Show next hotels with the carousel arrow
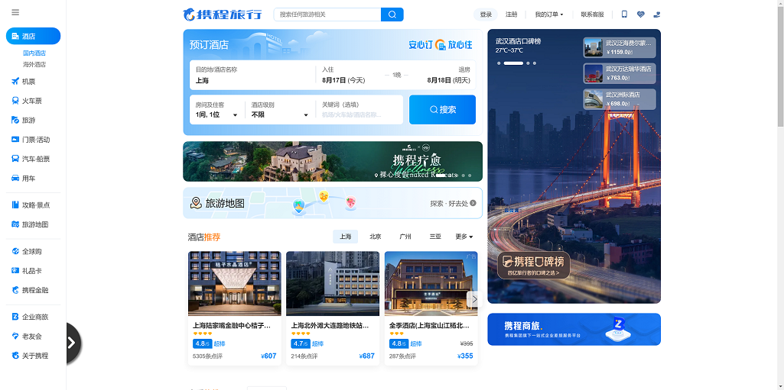784x390 pixels. pos(474,299)
